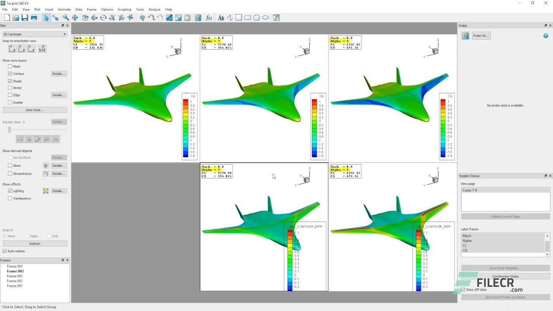Select the Translate view tool
The image size is (553, 311).
[x=75, y=18]
